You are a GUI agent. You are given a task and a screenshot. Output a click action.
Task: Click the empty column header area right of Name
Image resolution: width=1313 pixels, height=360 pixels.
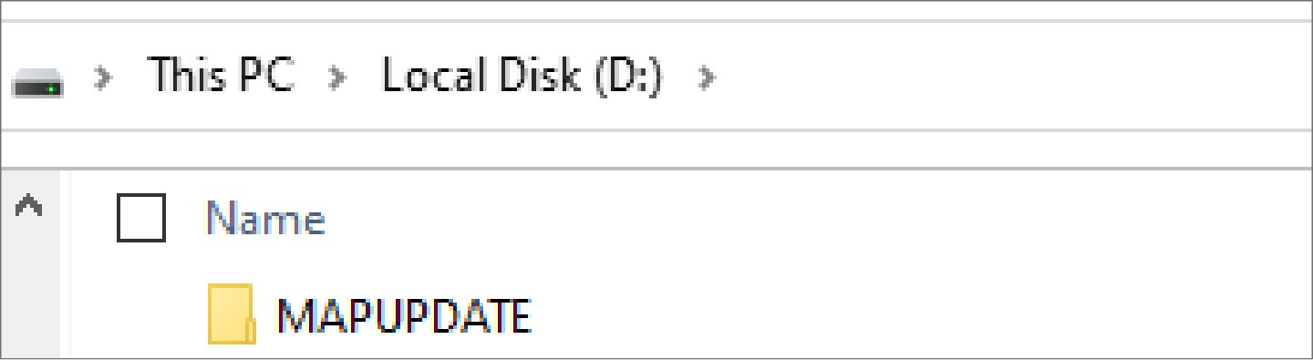pyautogui.click(x=821, y=219)
